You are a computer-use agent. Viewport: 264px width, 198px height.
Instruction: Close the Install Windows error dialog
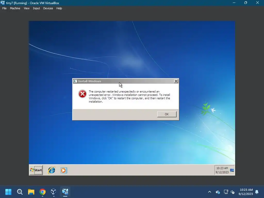click(x=176, y=81)
